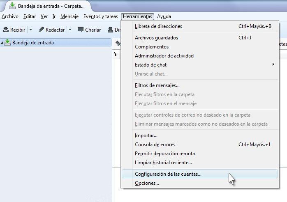The width and height of the screenshot is (287, 202).
Task: Click the Charlar chat bubble icon
Action: [x=81, y=30]
